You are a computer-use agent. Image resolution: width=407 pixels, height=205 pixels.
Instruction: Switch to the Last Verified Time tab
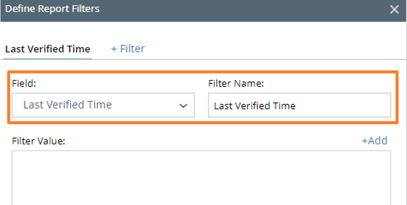click(47, 49)
